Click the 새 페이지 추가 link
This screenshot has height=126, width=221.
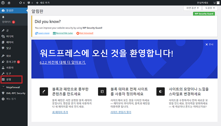(x=60, y=112)
